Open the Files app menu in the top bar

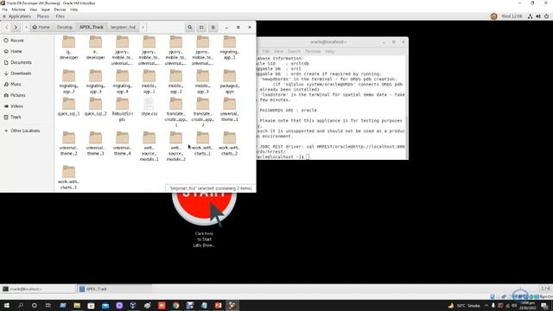(60, 16)
